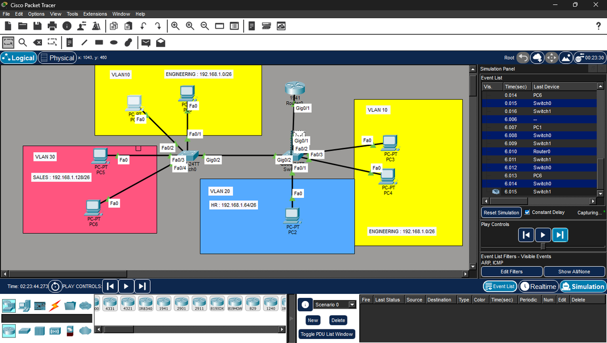Click the Print icon
This screenshot has width=607, height=343.
click(x=52, y=26)
